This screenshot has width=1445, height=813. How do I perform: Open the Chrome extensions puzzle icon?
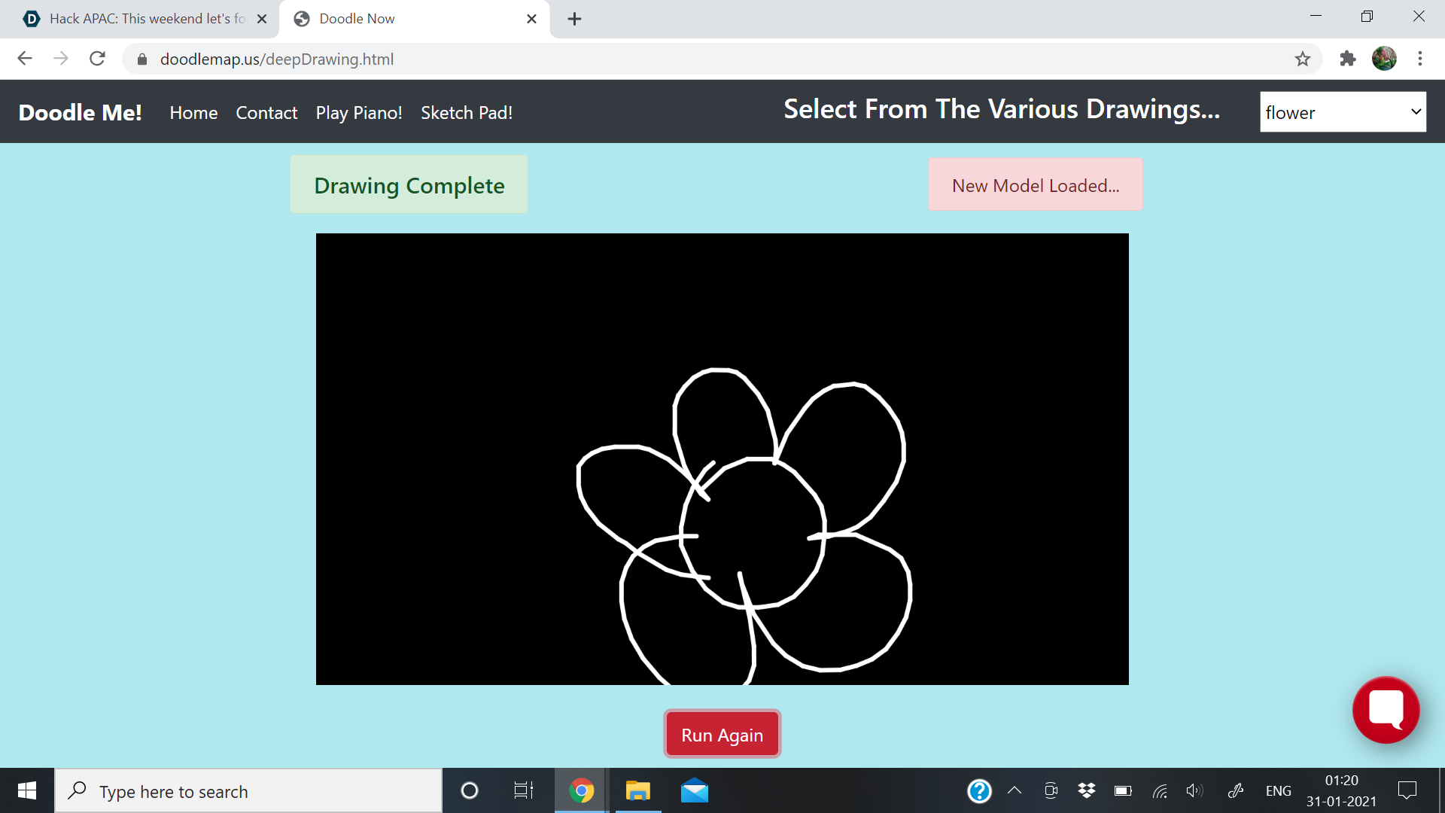pos(1347,59)
